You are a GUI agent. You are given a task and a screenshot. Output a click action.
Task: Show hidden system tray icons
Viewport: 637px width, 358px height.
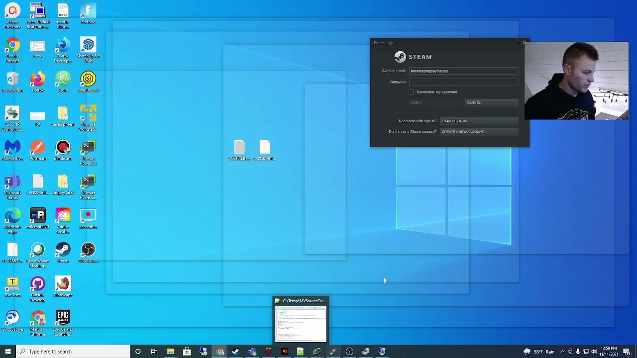563,352
